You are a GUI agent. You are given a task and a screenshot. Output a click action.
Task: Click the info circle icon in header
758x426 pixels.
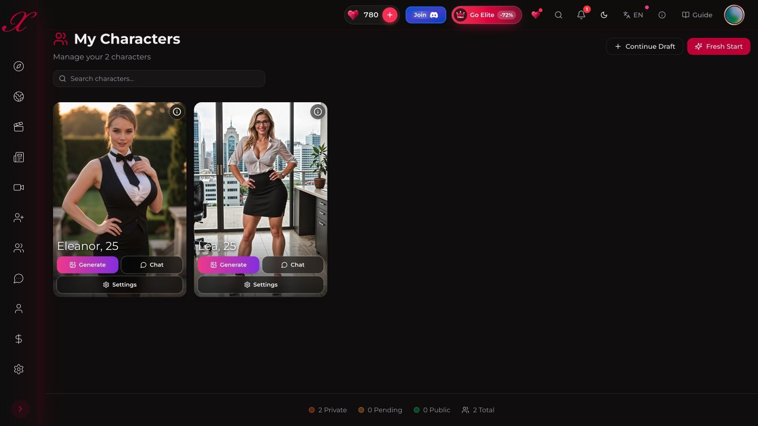tap(662, 15)
